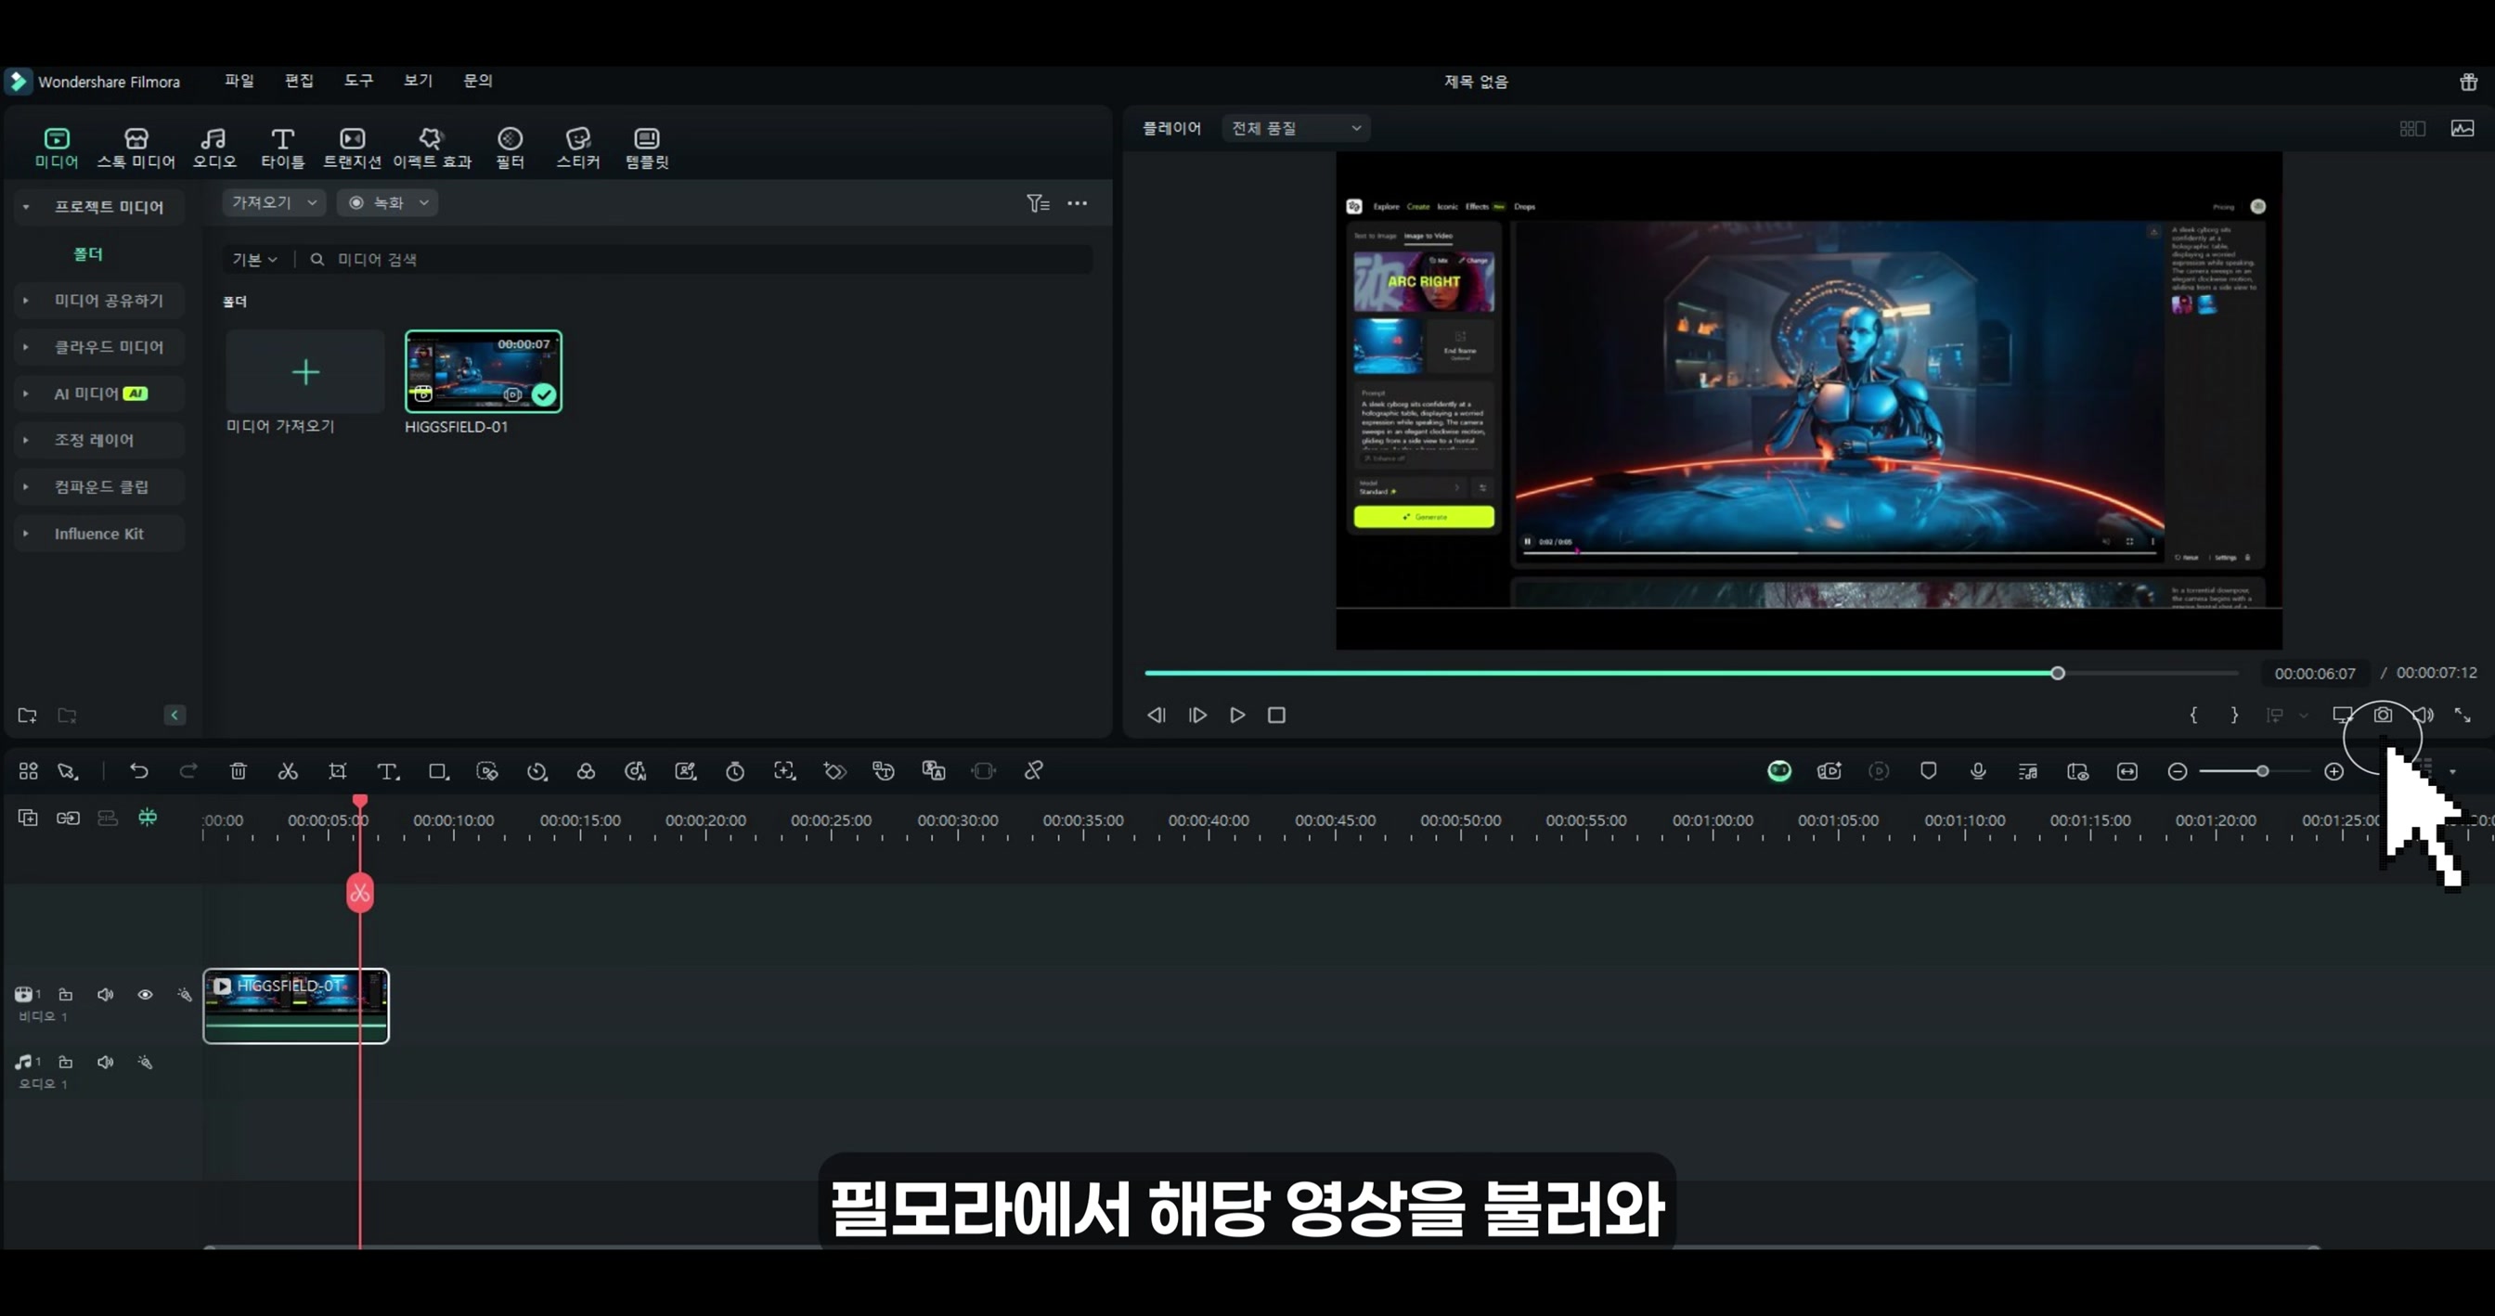
Task: Expand the 컴파운드 클립 section
Action: (26, 486)
